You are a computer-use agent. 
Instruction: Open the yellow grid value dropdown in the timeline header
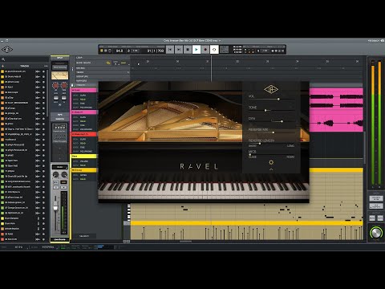coord(124,63)
